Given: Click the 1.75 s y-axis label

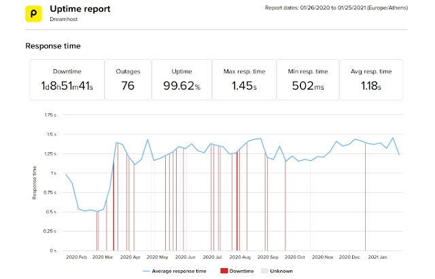Looking at the screenshot, I should [50, 115].
